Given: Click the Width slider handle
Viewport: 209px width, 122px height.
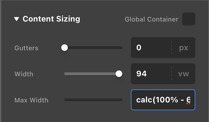Looking at the screenshot, I should tap(119, 74).
